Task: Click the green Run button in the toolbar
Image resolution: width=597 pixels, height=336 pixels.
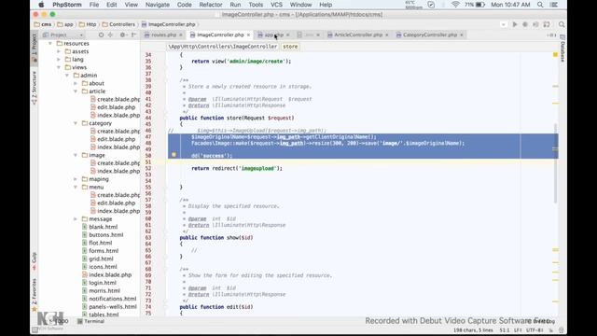Action: coord(515,24)
